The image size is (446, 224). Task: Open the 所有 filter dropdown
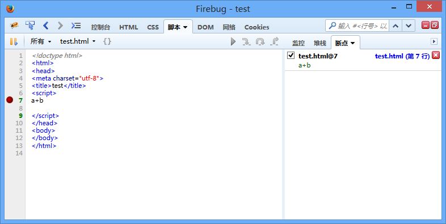[x=41, y=41]
